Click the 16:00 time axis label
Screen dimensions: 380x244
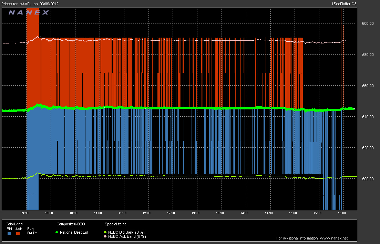coord(342,213)
